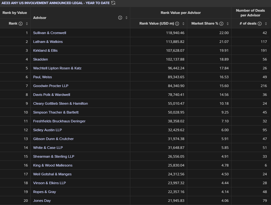271x205 pixels.
Task: Select Kirkland & Ellis in advisor list
Action: coord(45,50)
